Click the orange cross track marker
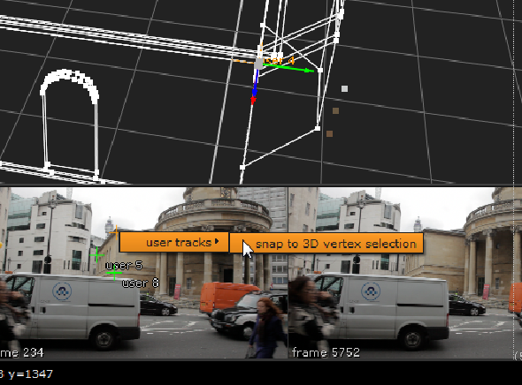Screen dimensions: 522x385 pyautogui.click(x=116, y=232)
